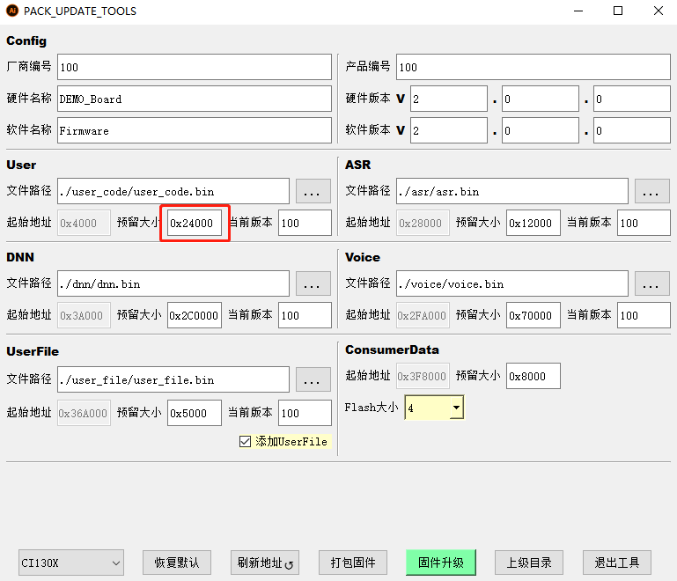The height and width of the screenshot is (581, 677).
Task: Click the User 起始地址 field 0x4000
Action: [x=85, y=223]
